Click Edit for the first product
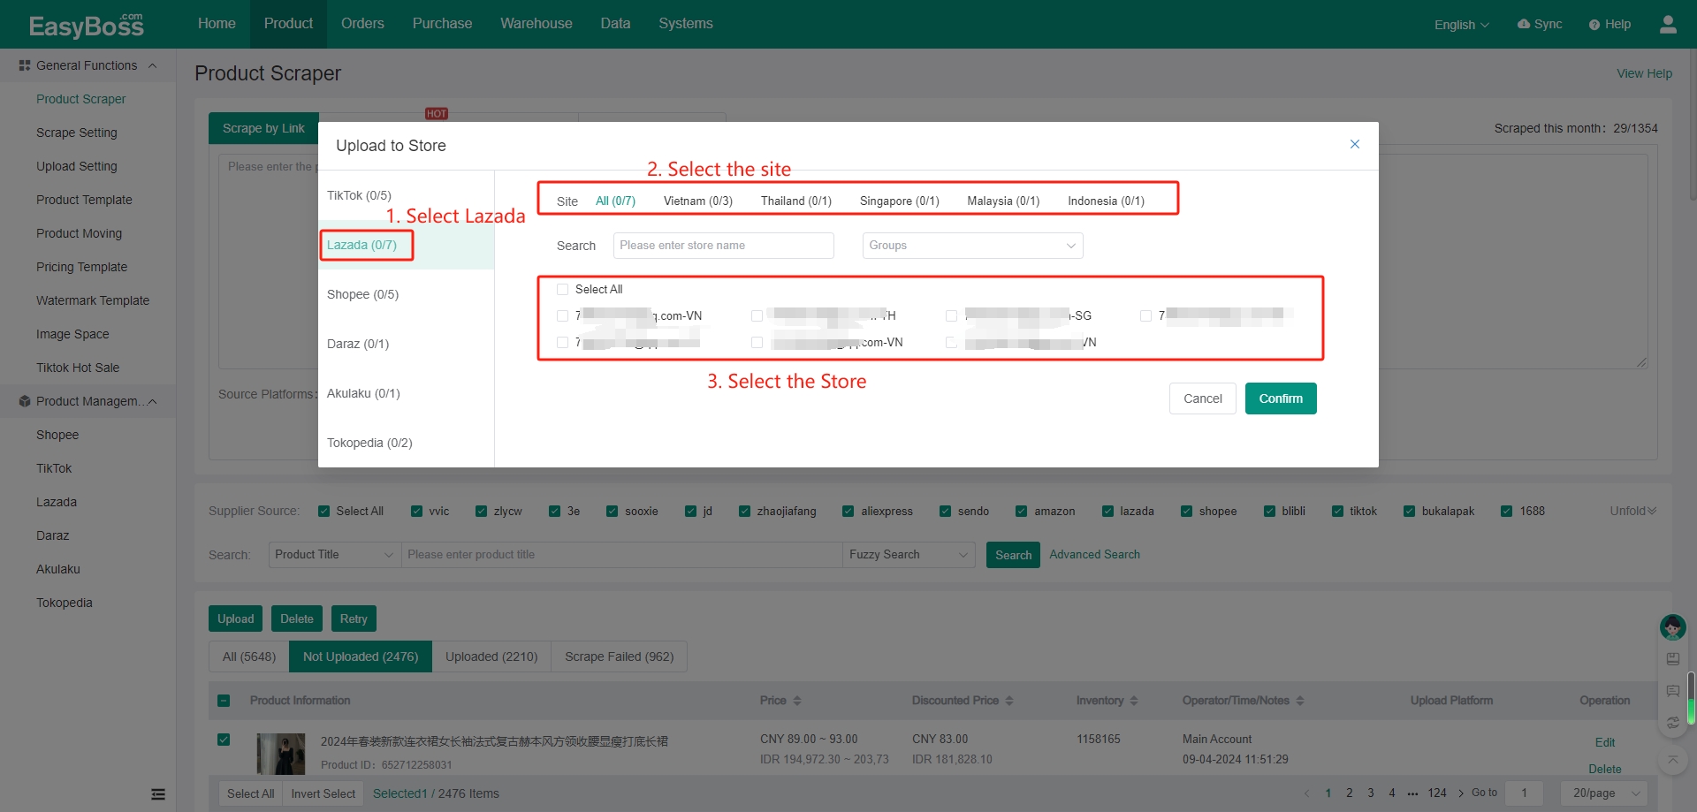This screenshot has width=1697, height=812. [x=1604, y=742]
